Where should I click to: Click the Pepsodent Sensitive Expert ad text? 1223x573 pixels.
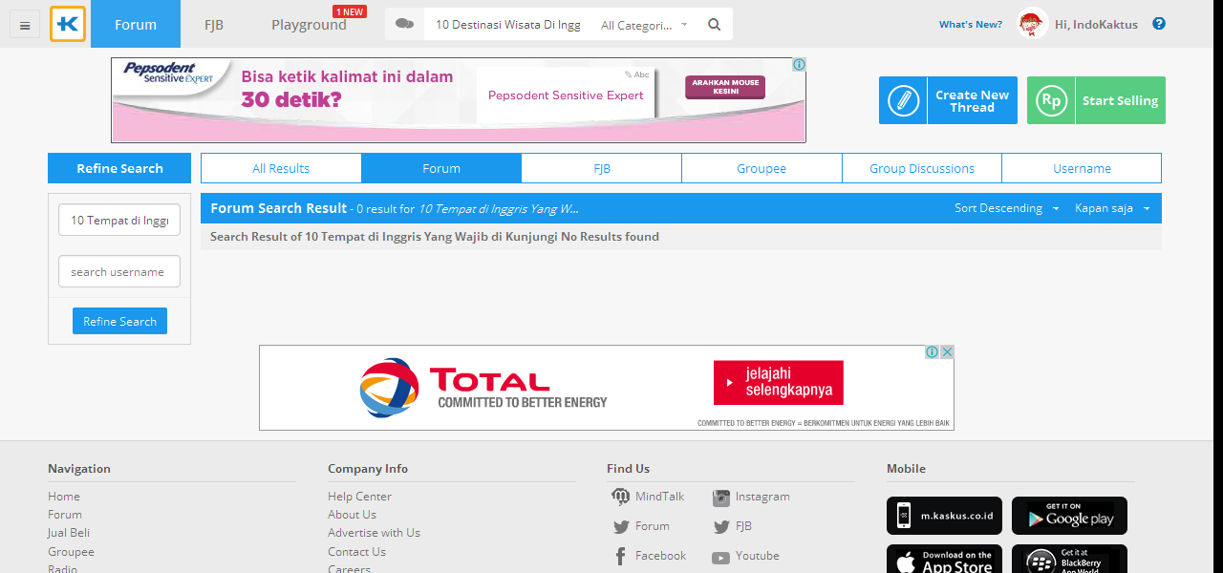[566, 95]
